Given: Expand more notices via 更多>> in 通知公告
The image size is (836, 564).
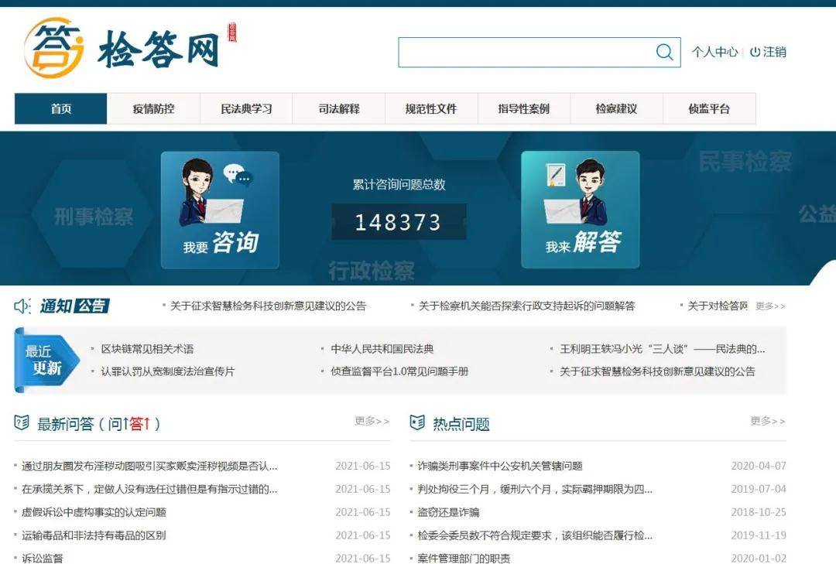Looking at the screenshot, I should (x=770, y=306).
